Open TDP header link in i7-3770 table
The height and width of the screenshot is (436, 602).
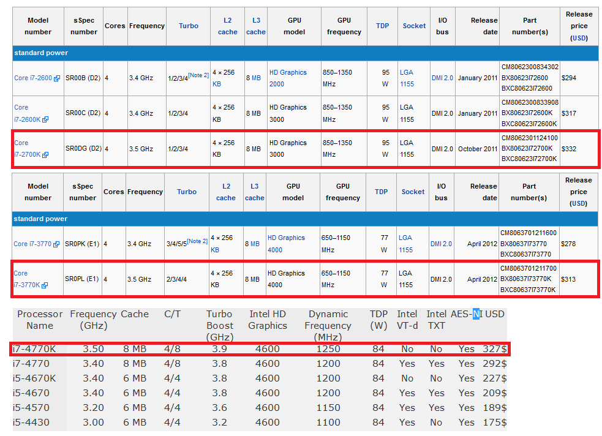click(x=382, y=192)
